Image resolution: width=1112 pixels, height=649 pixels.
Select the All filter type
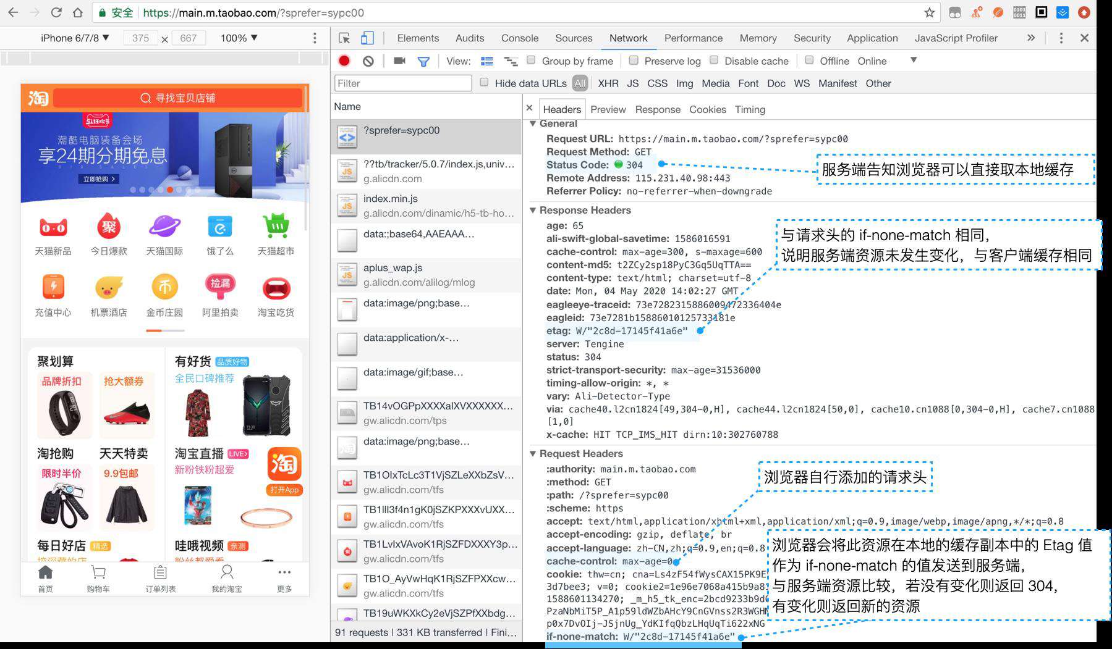point(580,83)
